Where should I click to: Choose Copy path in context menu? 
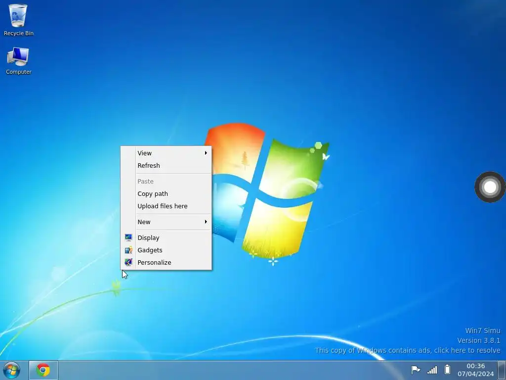pyautogui.click(x=166, y=193)
